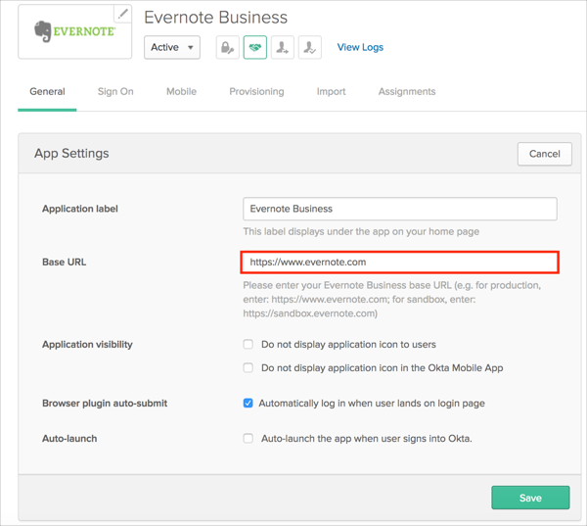Image resolution: width=587 pixels, height=526 pixels.
Task: Click the green handshake icon
Action: 255,47
